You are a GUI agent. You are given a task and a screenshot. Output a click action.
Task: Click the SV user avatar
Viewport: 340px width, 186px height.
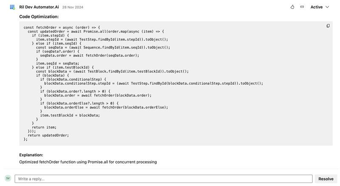click(x=8, y=178)
